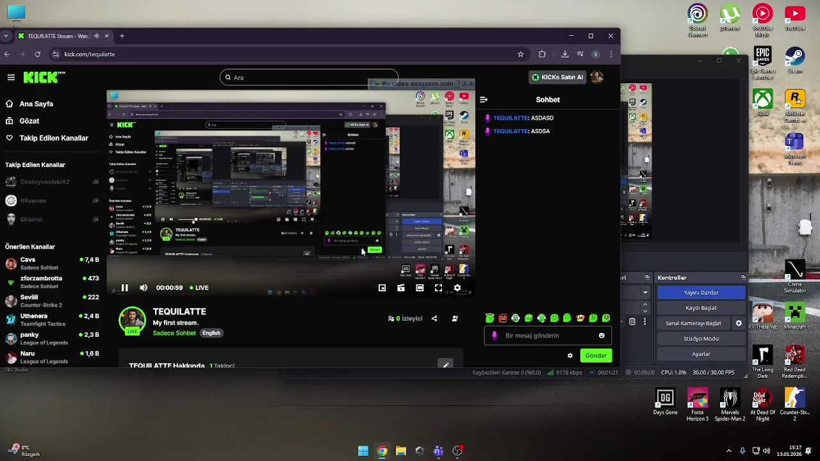Open recommended channel Naru
This screenshot has width=820, height=461.
tap(51, 357)
